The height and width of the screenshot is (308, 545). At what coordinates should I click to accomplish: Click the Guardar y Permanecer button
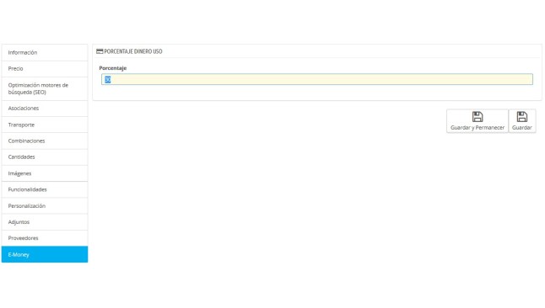[x=478, y=121]
